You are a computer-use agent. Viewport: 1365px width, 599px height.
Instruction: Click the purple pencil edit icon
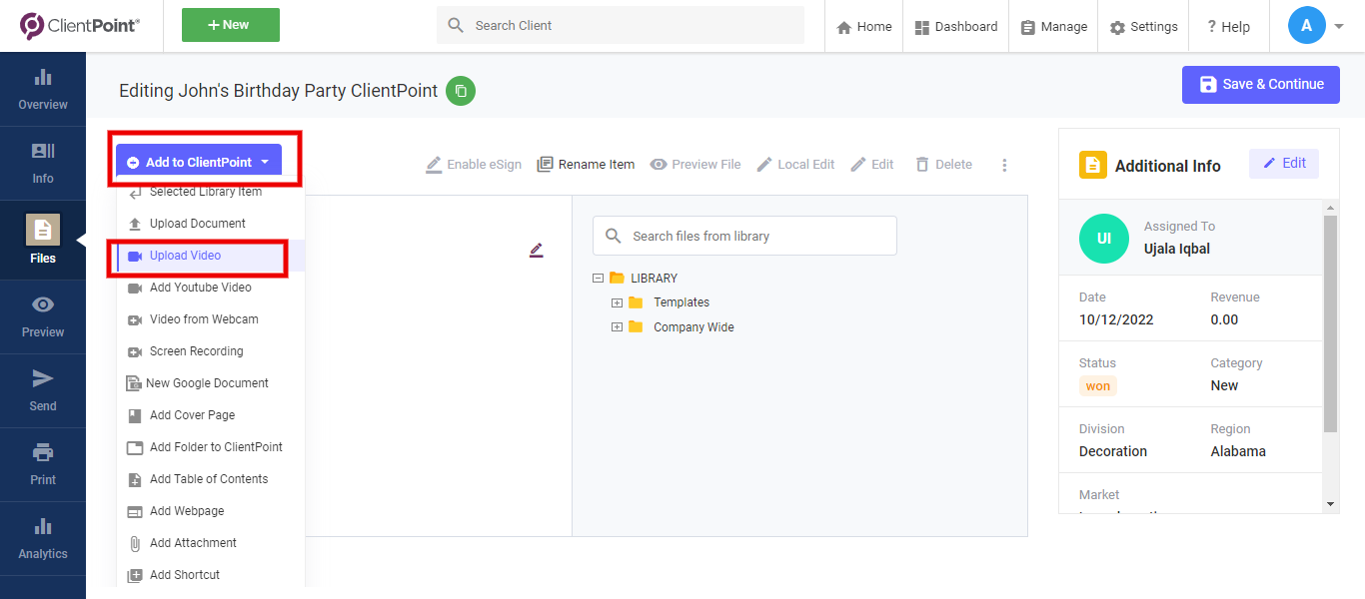[x=537, y=251]
